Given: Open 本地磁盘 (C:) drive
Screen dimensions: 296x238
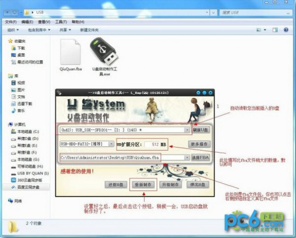Looking at the screenshot, I should click(25, 131).
